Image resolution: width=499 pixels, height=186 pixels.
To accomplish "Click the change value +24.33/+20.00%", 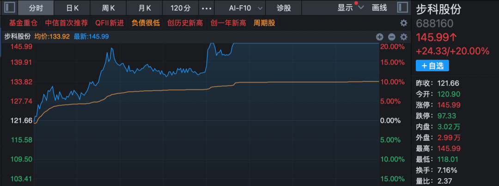I will click(x=452, y=51).
